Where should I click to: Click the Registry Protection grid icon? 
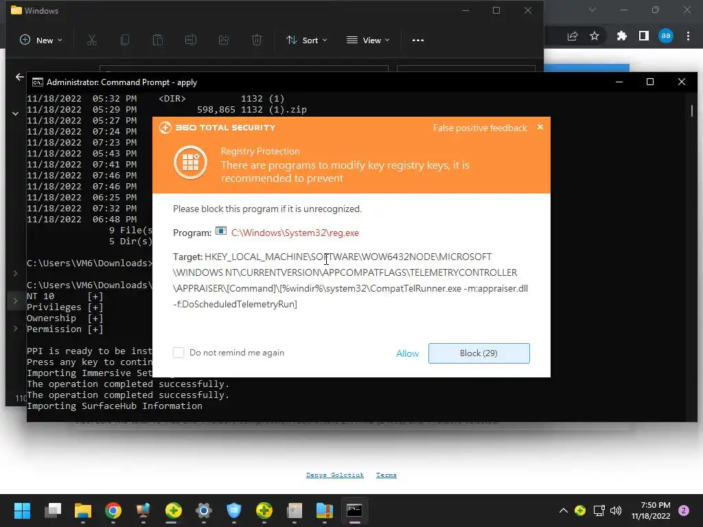coord(191,162)
